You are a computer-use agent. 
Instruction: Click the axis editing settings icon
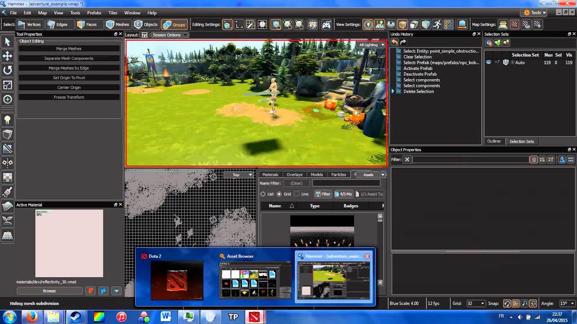coord(239,24)
